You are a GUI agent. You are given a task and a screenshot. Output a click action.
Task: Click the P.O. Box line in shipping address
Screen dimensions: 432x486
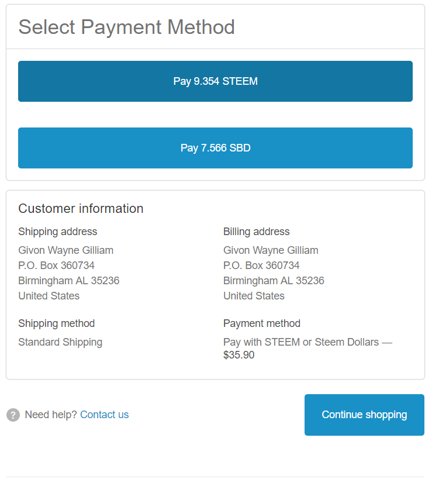click(56, 266)
